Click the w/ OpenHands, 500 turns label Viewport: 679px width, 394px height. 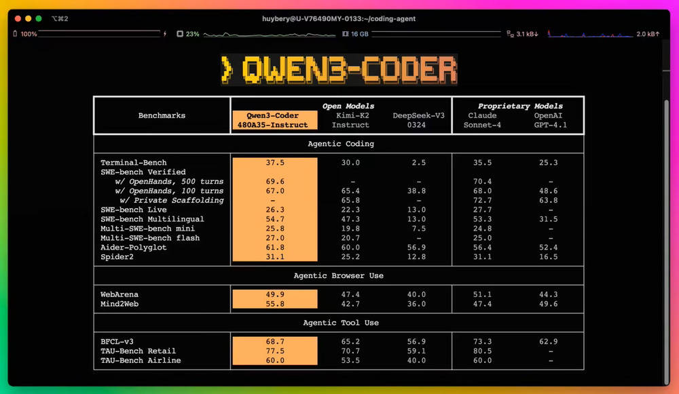(169, 182)
